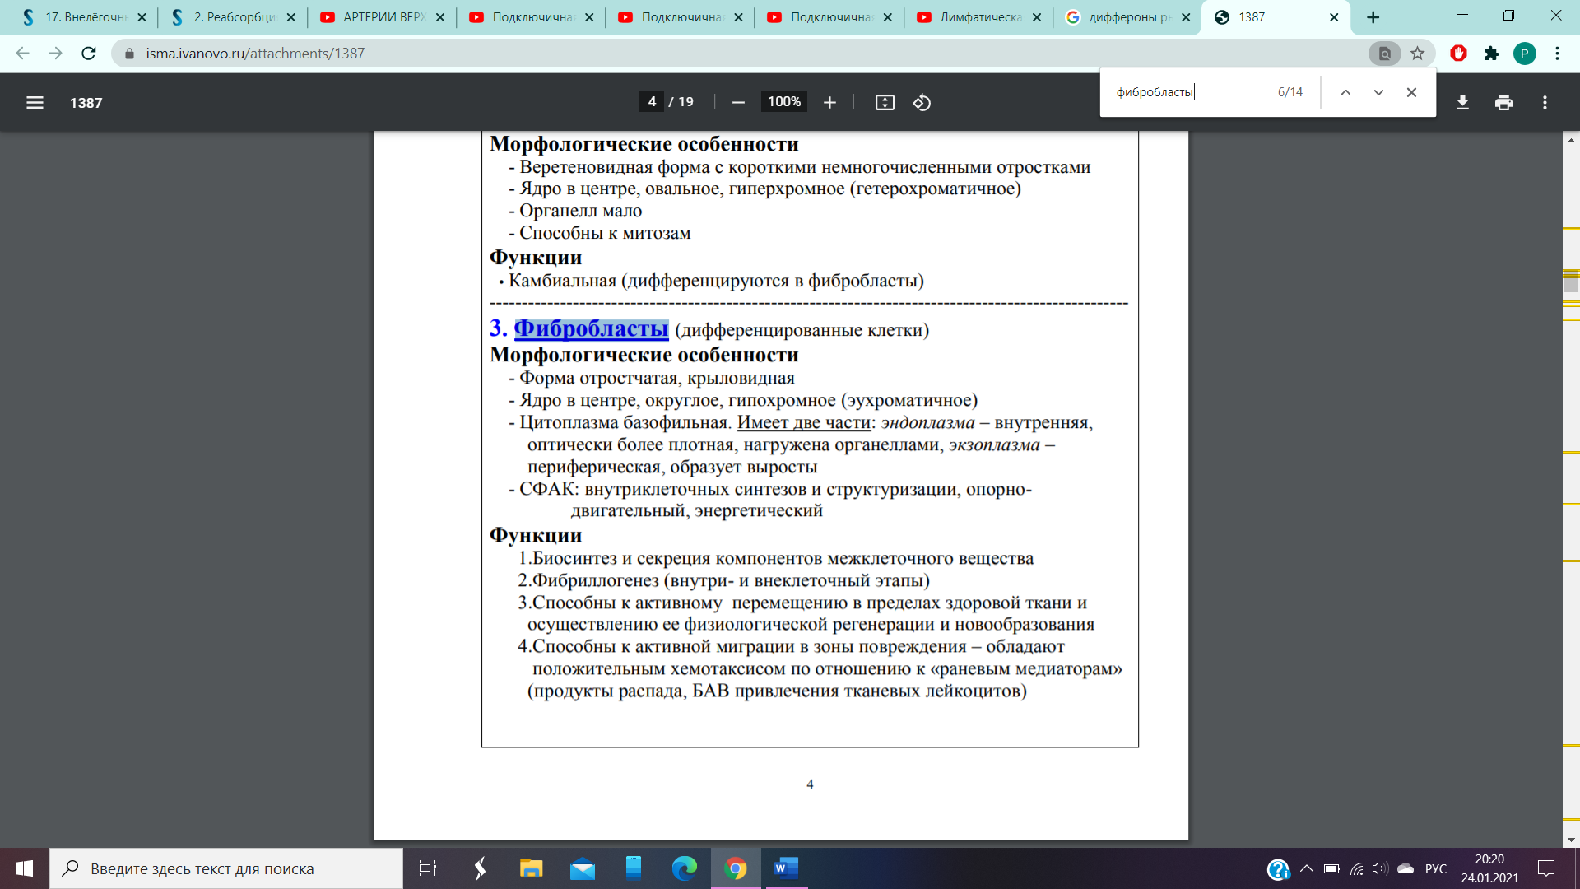Click the zoom level field 100%
Viewport: 1580px width, 889px height.
coord(783,101)
